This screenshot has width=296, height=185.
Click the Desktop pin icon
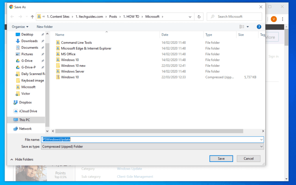43,35
